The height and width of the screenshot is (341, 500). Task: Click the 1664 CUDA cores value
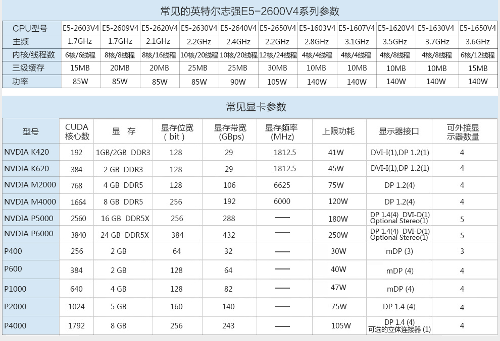click(78, 202)
